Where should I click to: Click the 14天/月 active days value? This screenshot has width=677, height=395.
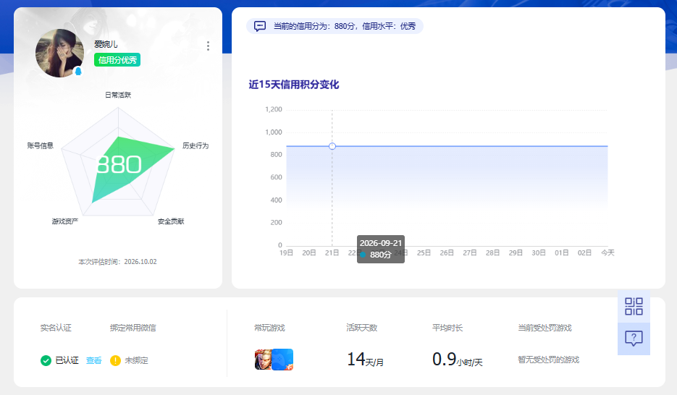click(365, 360)
